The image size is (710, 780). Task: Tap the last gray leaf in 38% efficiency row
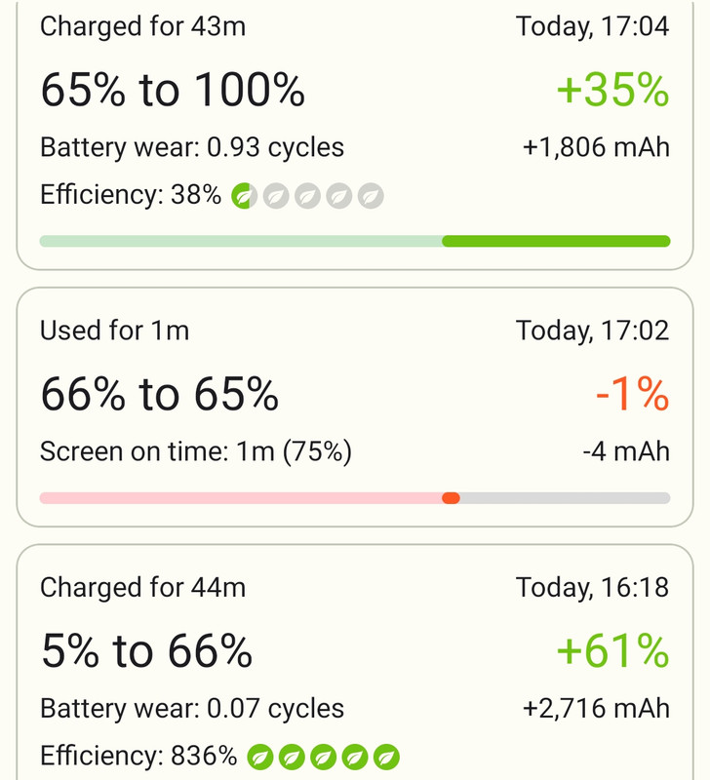click(x=371, y=196)
